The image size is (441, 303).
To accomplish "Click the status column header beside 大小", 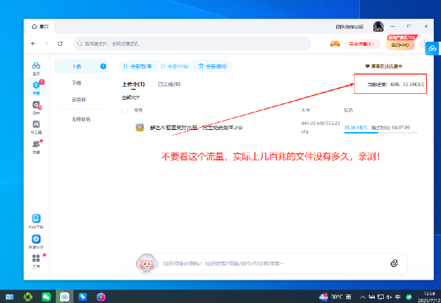I will (x=348, y=110).
